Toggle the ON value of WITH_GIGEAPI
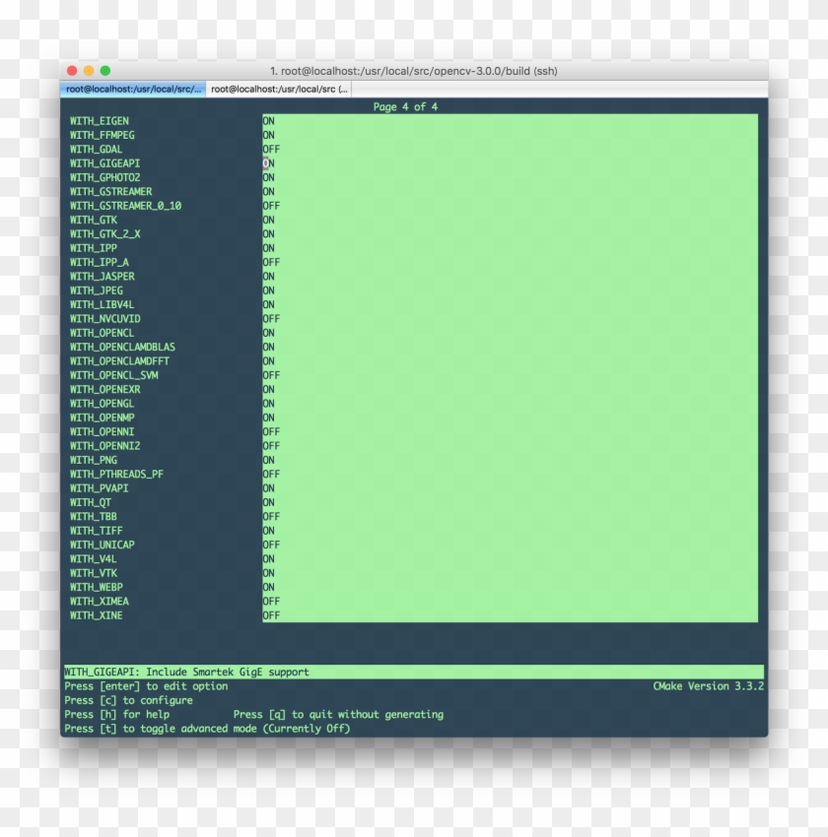 pos(269,163)
